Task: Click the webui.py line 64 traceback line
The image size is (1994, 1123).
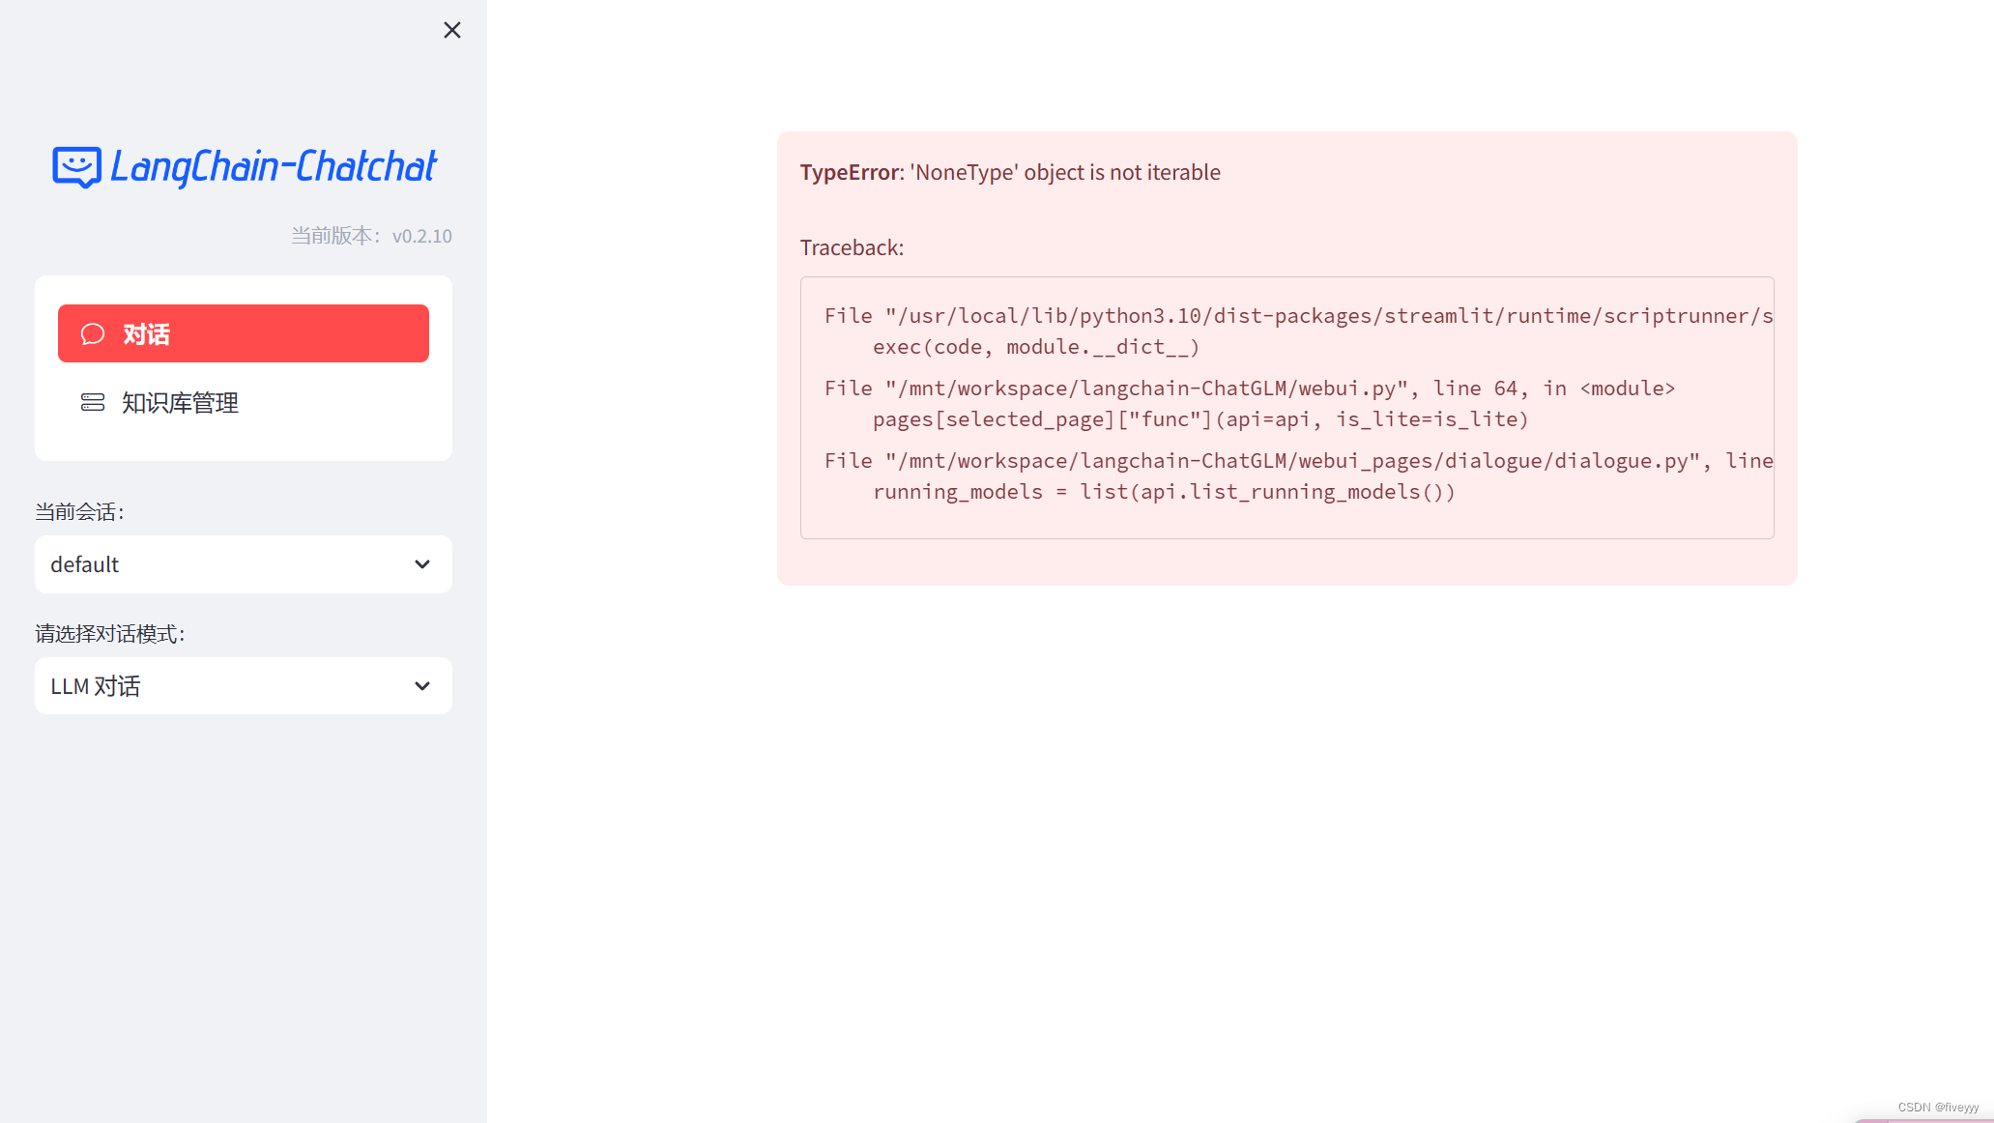Action: [1250, 389]
